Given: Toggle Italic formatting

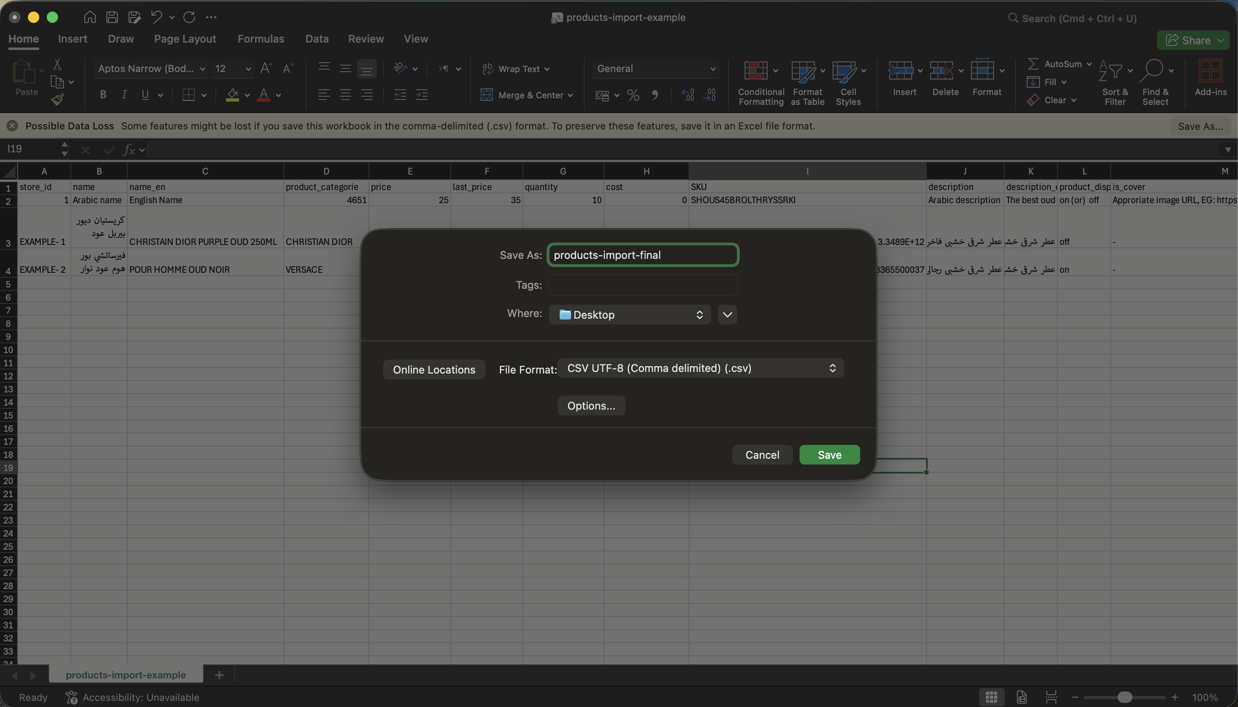Looking at the screenshot, I should (x=124, y=95).
